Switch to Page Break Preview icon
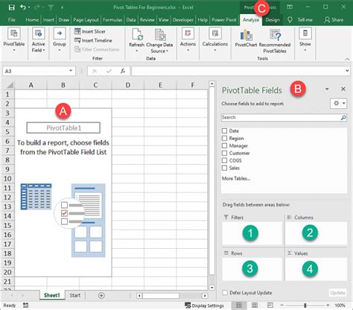The width and height of the screenshot is (353, 310). (270, 306)
